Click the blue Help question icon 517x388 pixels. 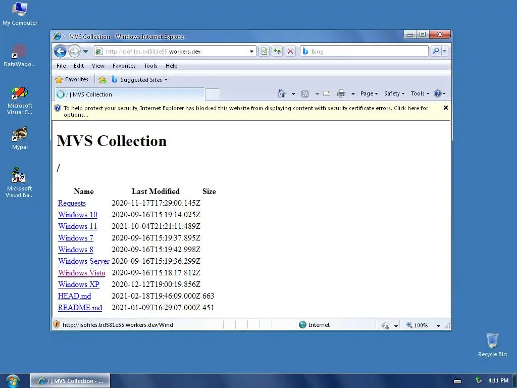coord(438,93)
